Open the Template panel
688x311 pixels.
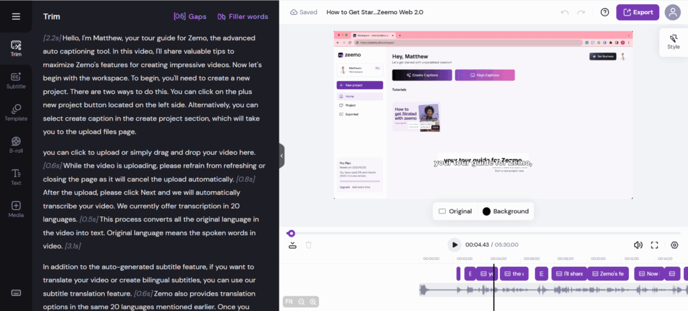pyautogui.click(x=16, y=112)
